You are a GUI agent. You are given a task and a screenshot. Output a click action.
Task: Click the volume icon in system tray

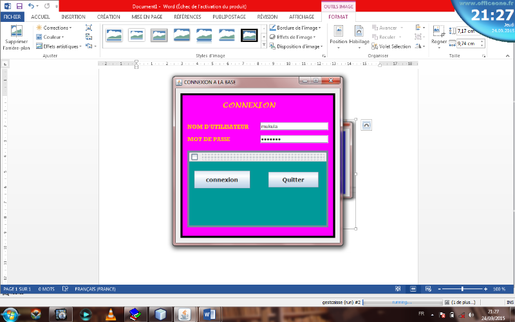click(472, 315)
